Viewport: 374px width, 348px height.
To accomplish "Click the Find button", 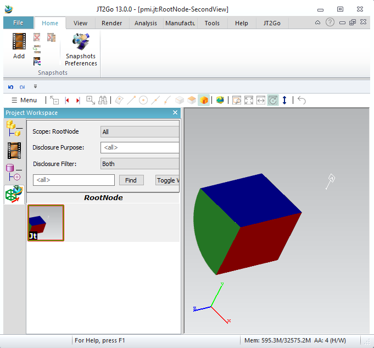I will (131, 180).
